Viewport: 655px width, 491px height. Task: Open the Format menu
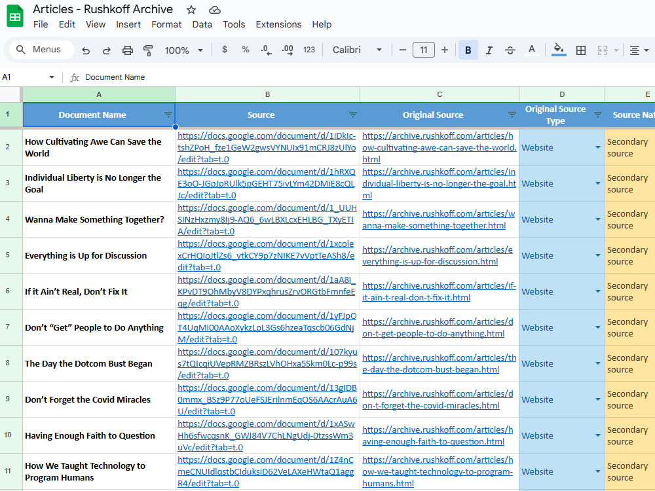click(x=166, y=24)
